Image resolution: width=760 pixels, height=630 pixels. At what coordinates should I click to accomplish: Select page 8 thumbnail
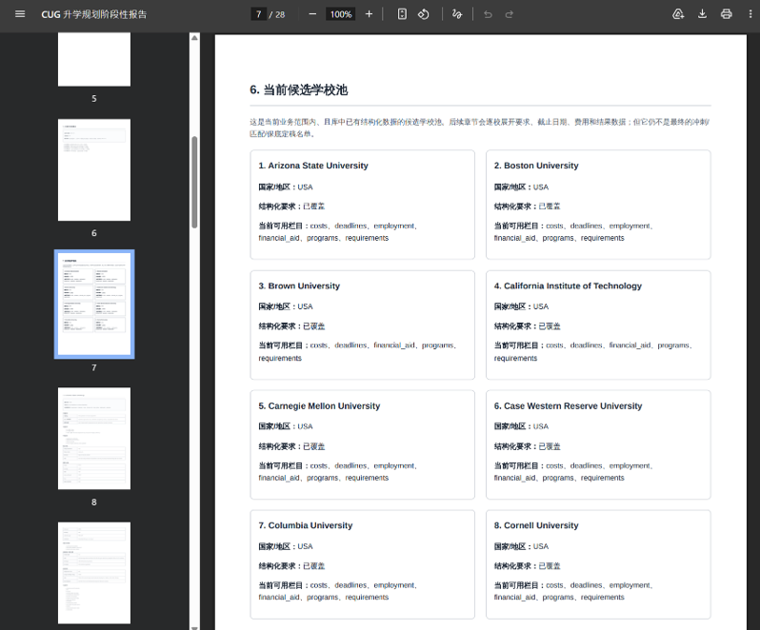click(94, 438)
